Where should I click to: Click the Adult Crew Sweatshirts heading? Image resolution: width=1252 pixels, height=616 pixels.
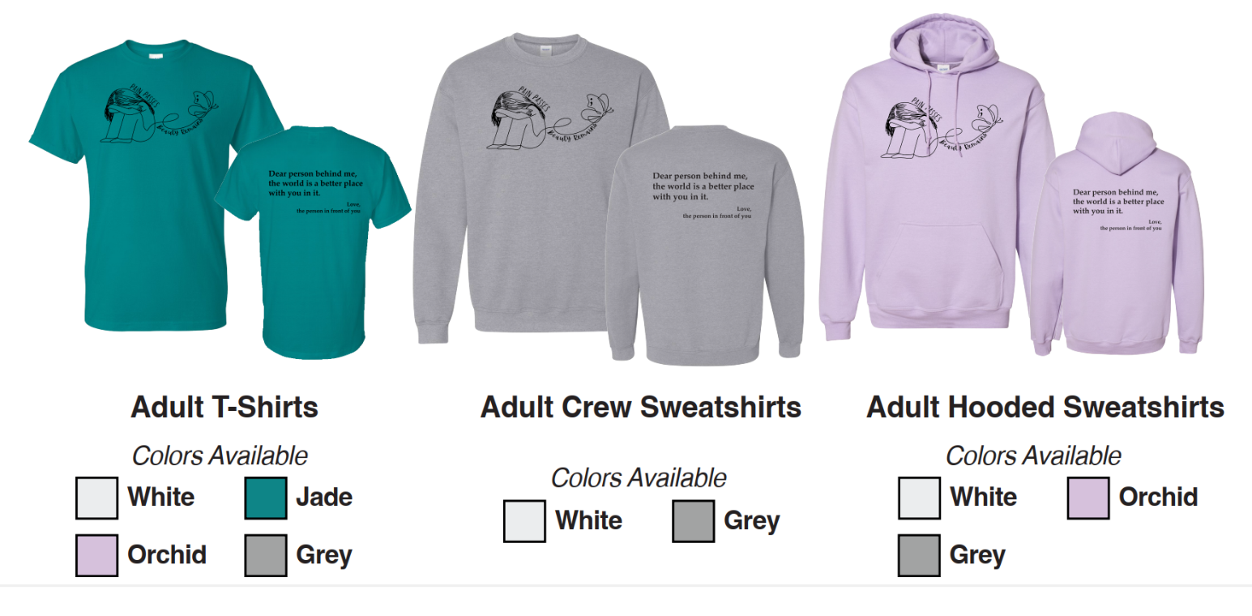641,407
